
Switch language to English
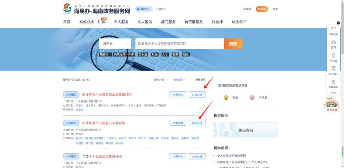click(x=160, y=9)
